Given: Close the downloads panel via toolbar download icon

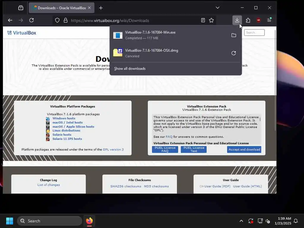Looking at the screenshot, I should [x=237, y=20].
